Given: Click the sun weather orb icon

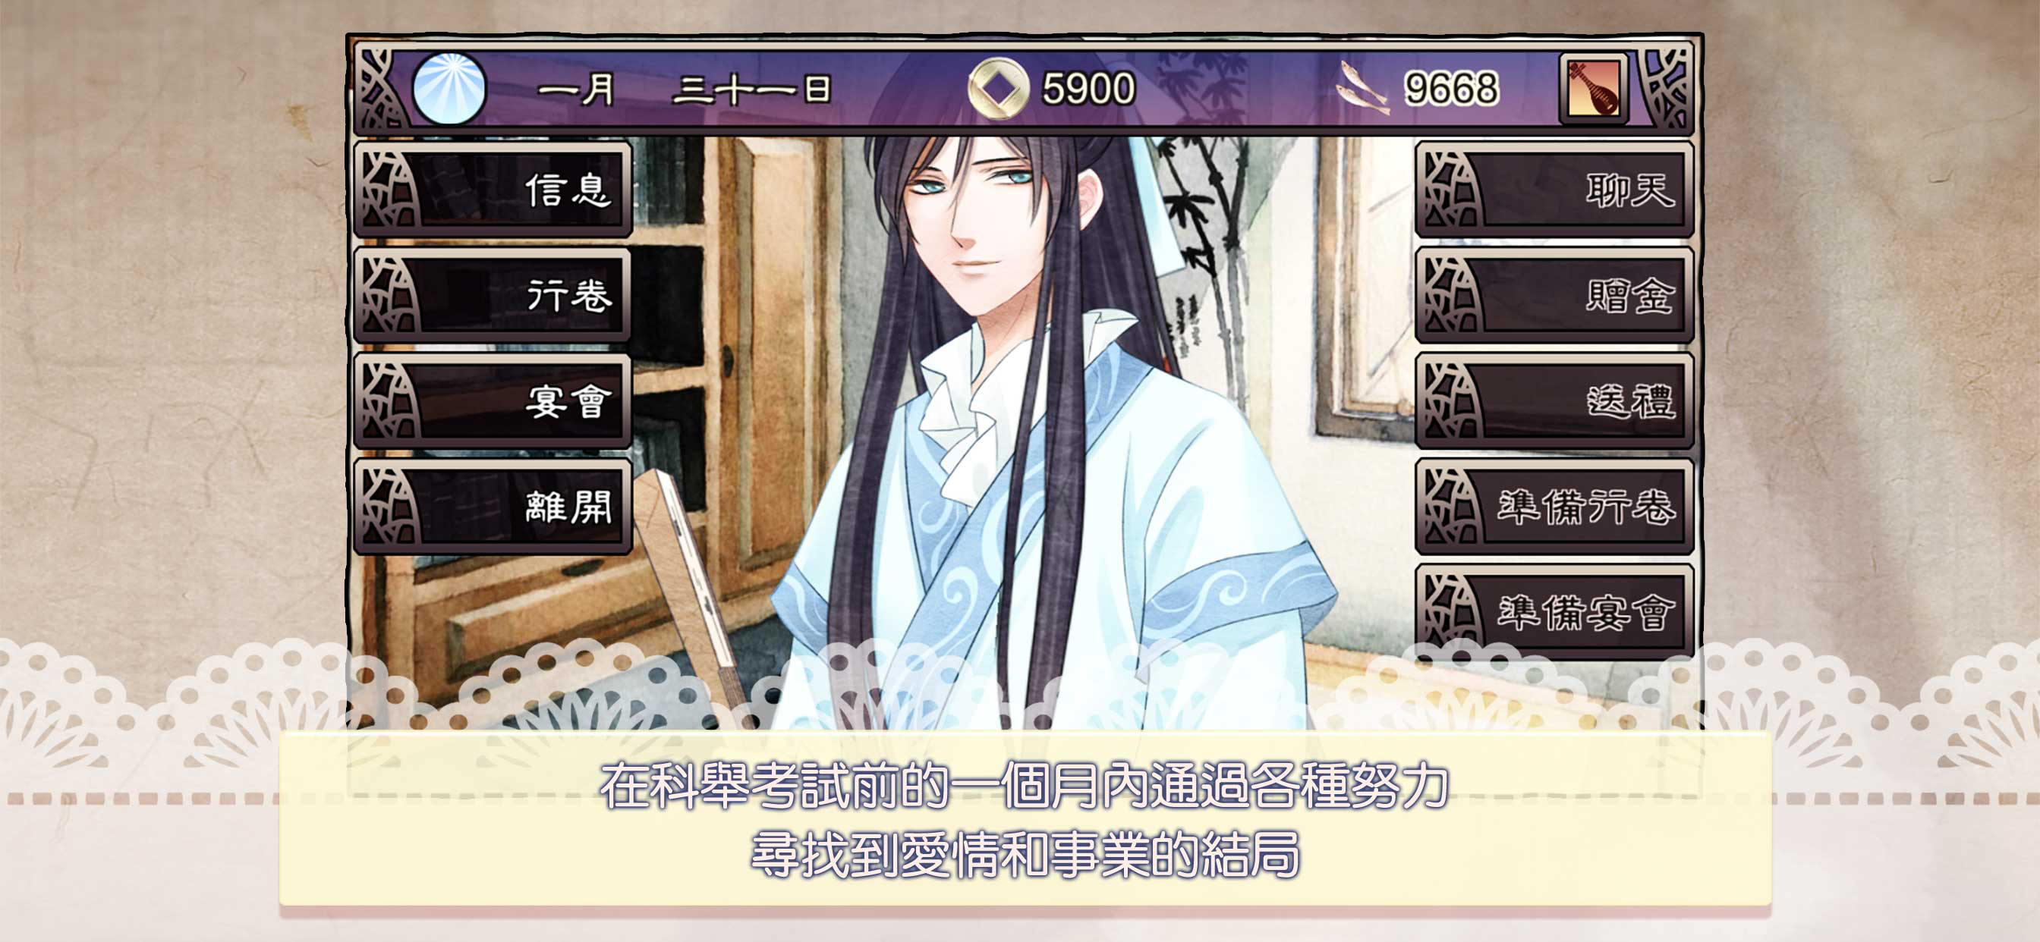Looking at the screenshot, I should pyautogui.click(x=449, y=89).
